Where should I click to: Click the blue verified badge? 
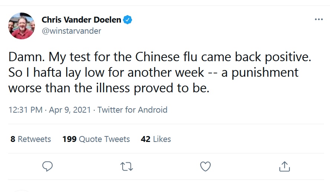coord(128,20)
